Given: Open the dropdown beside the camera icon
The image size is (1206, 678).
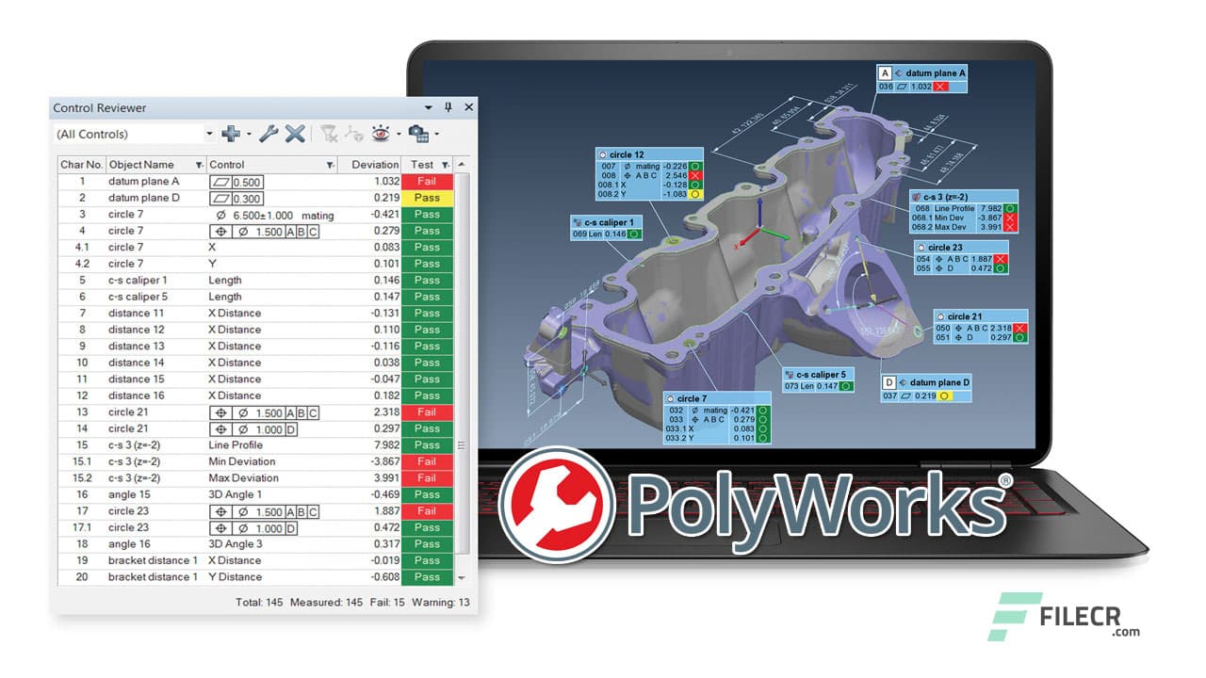Looking at the screenshot, I should point(437,135).
